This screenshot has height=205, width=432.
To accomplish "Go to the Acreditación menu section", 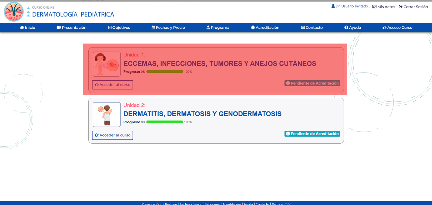I will [x=265, y=28].
